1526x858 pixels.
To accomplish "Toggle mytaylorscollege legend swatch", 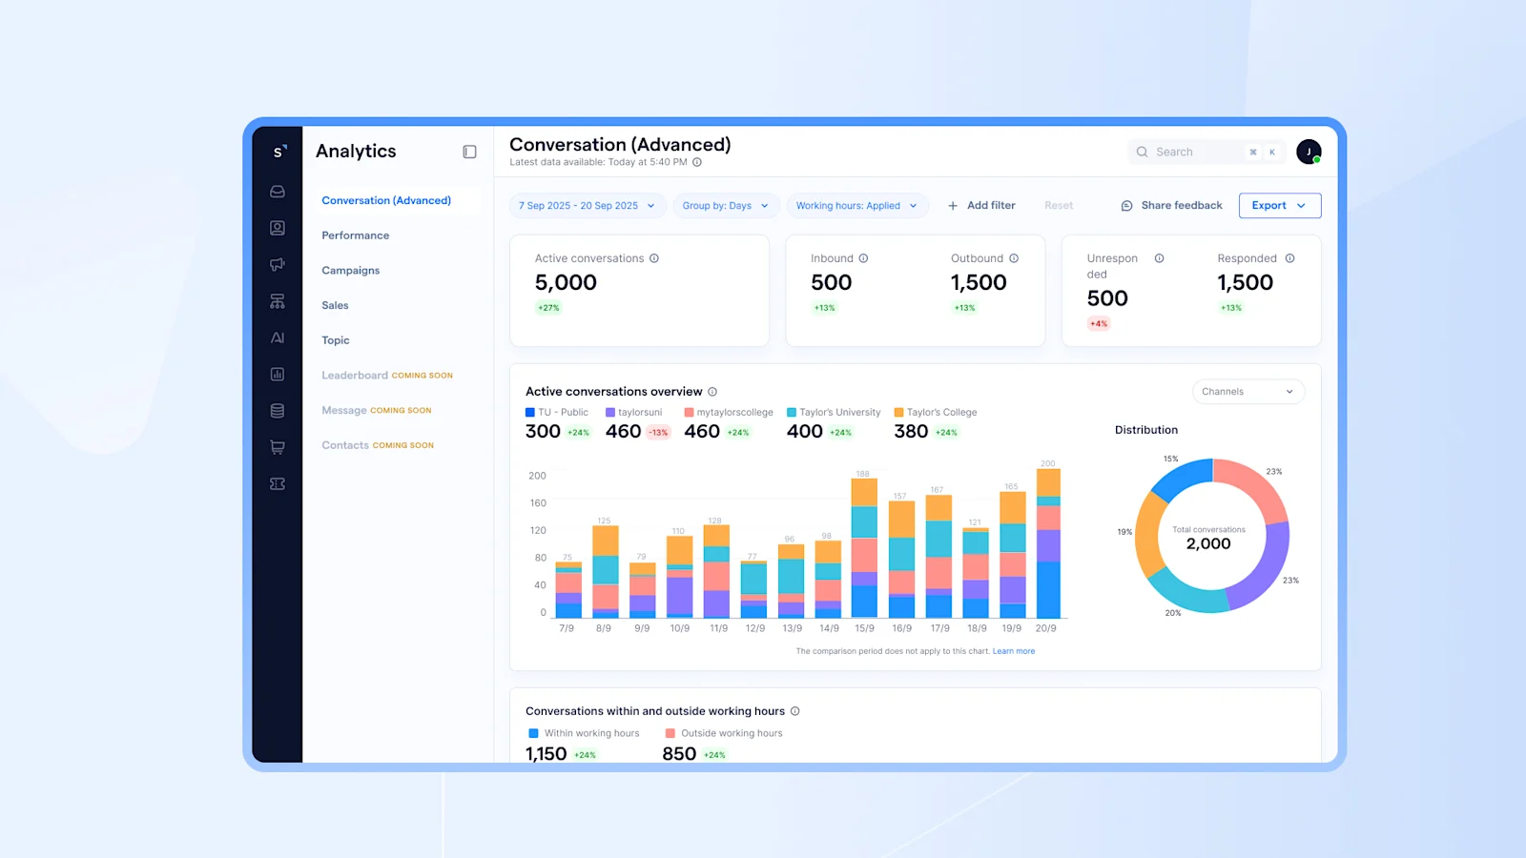I will [x=689, y=413].
